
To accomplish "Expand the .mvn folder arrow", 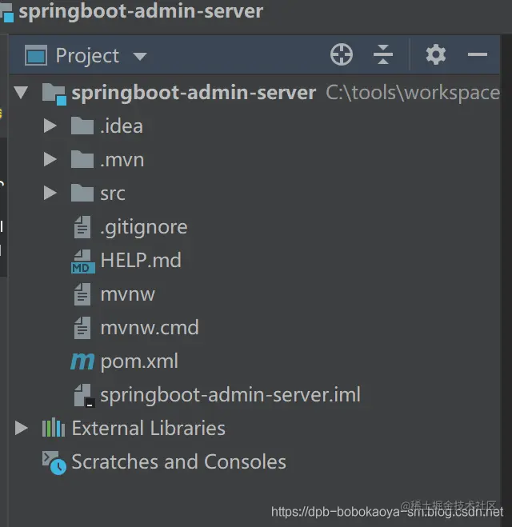I will point(50,160).
